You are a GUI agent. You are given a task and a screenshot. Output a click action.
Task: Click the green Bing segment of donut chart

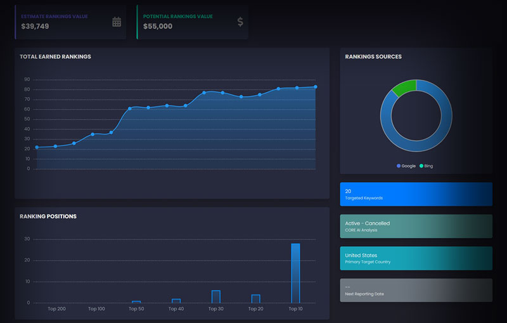pos(404,88)
